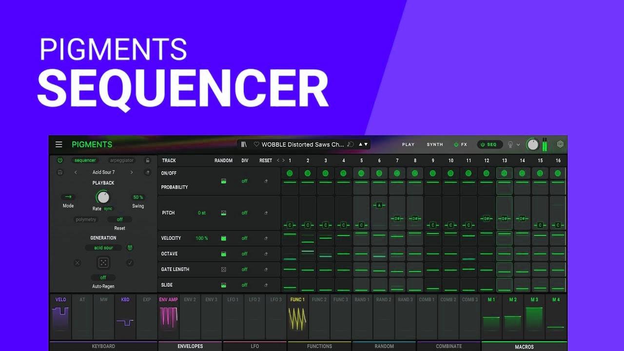Open the Pitch track div dropdown
The image size is (624, 351).
point(245,213)
